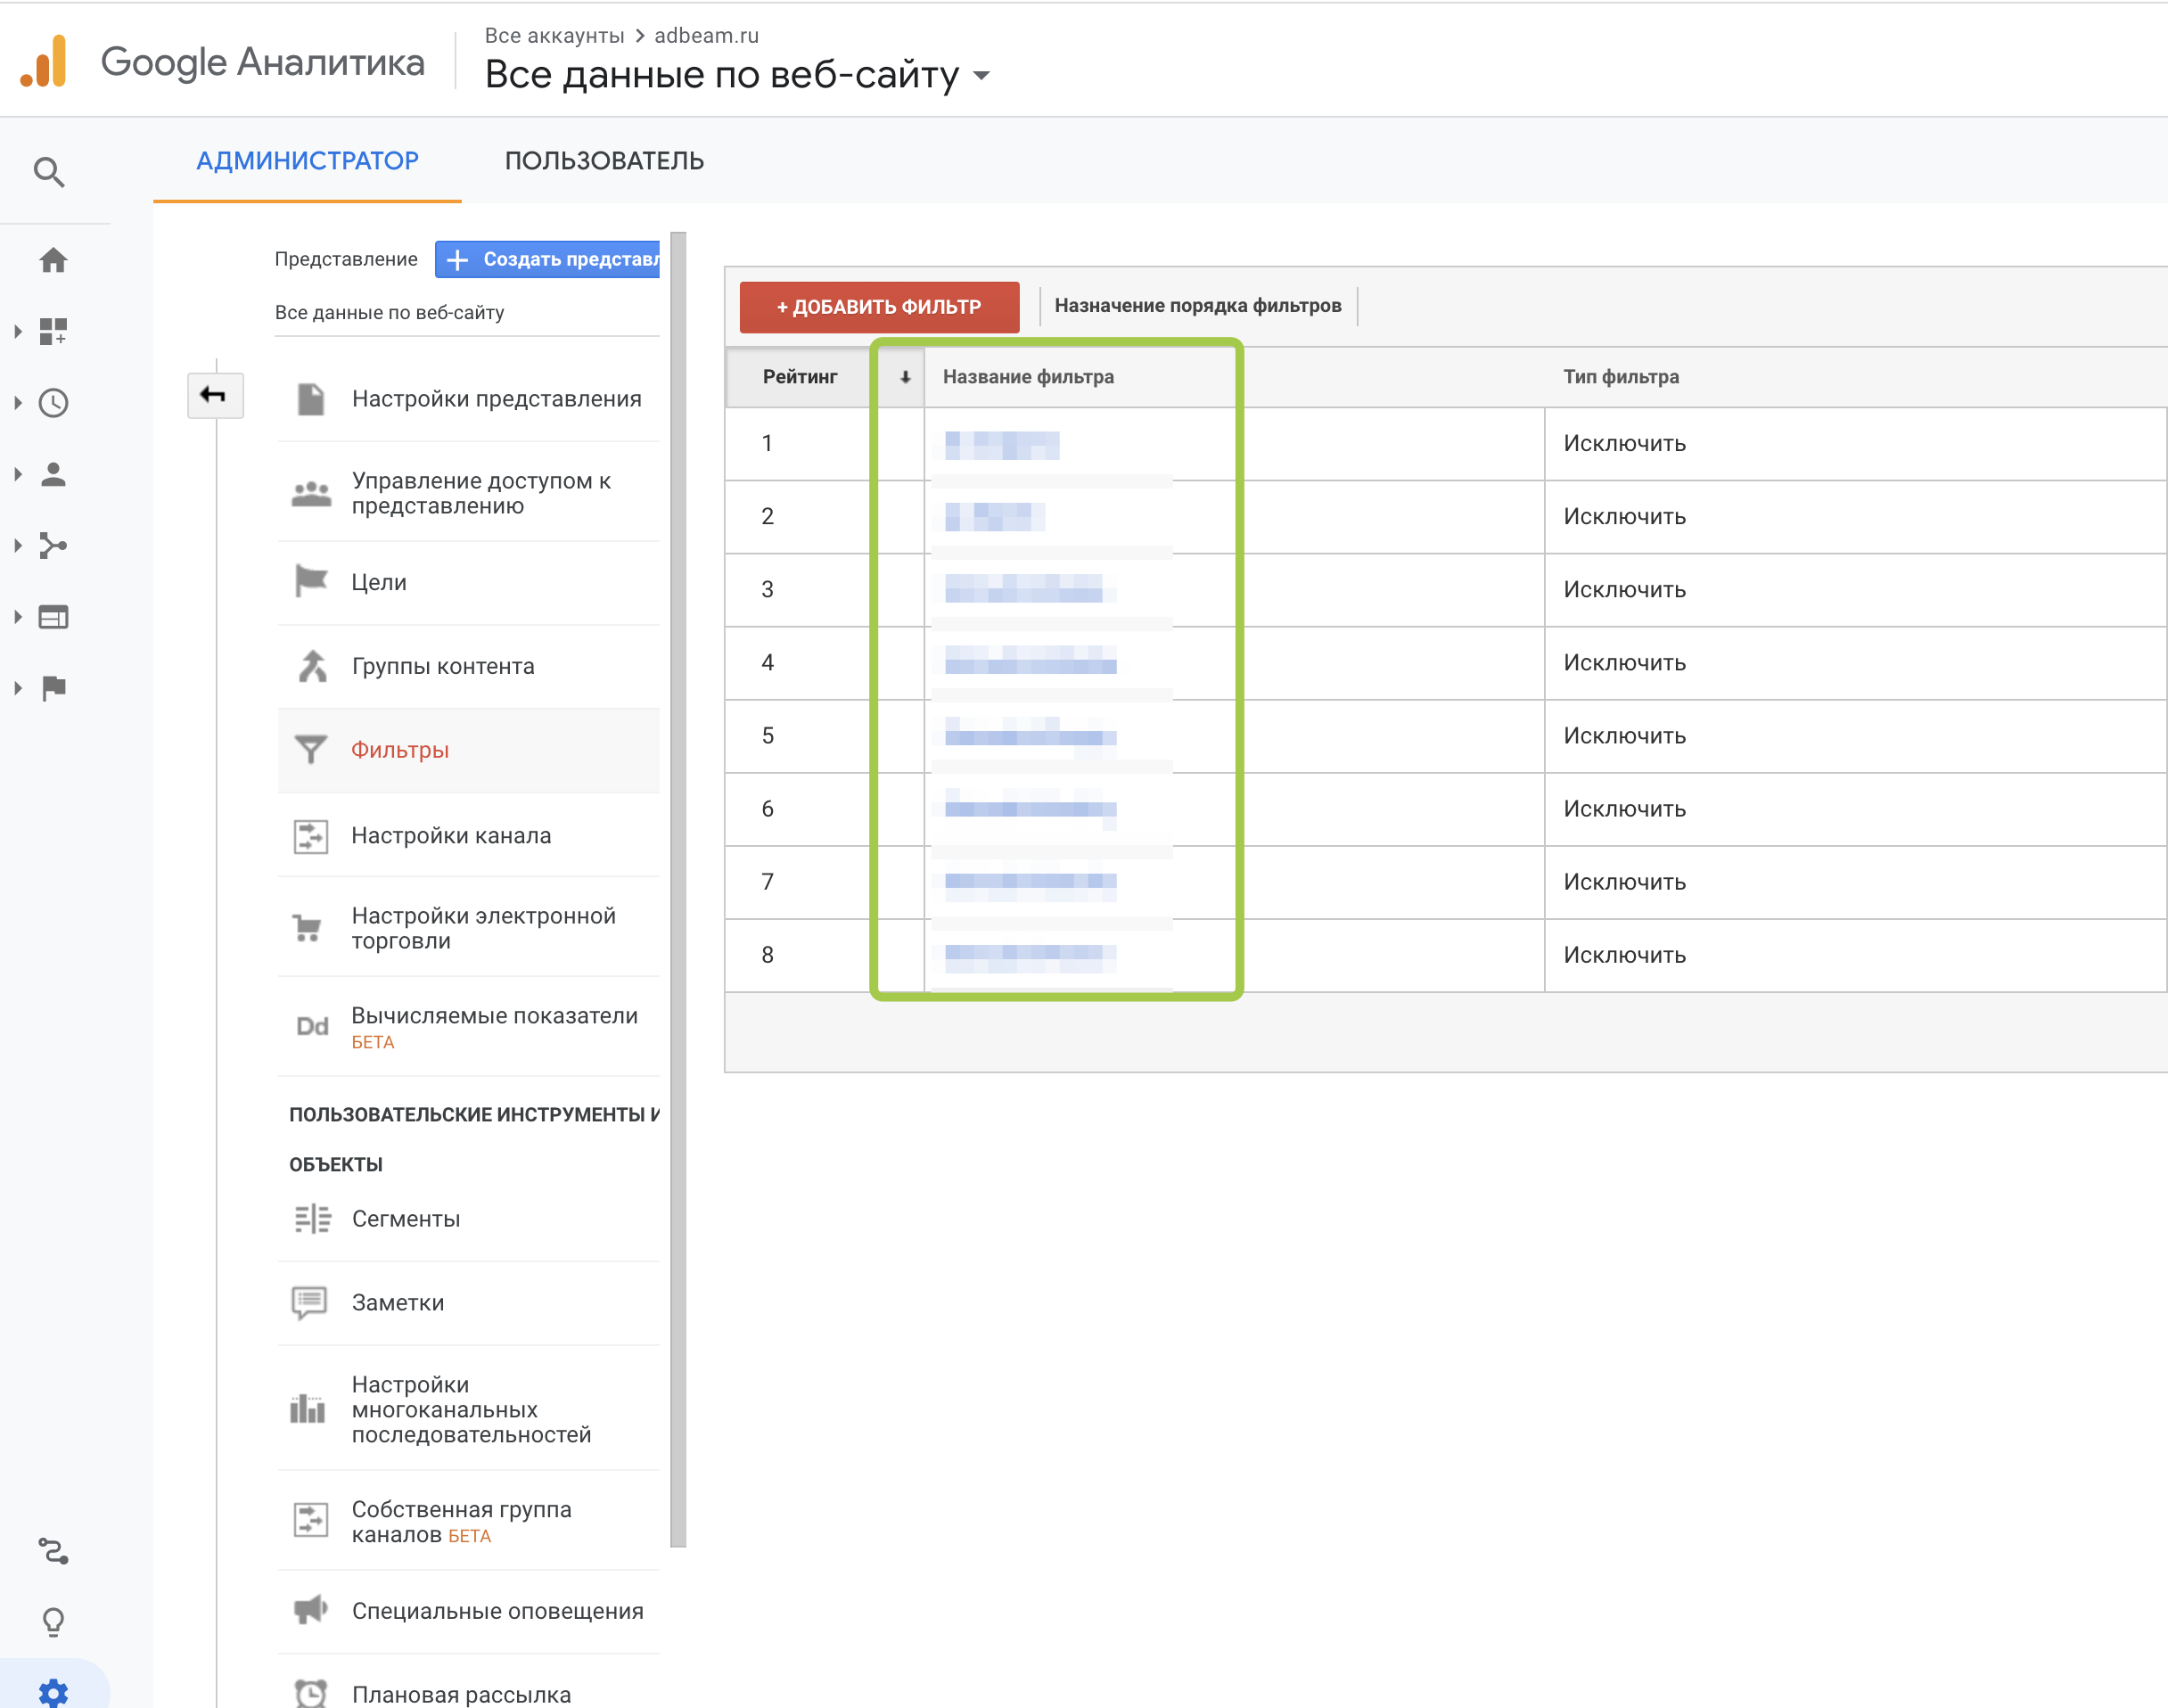Open the Attribution path icon in sidebar
2168x1708 pixels.
[x=53, y=1551]
